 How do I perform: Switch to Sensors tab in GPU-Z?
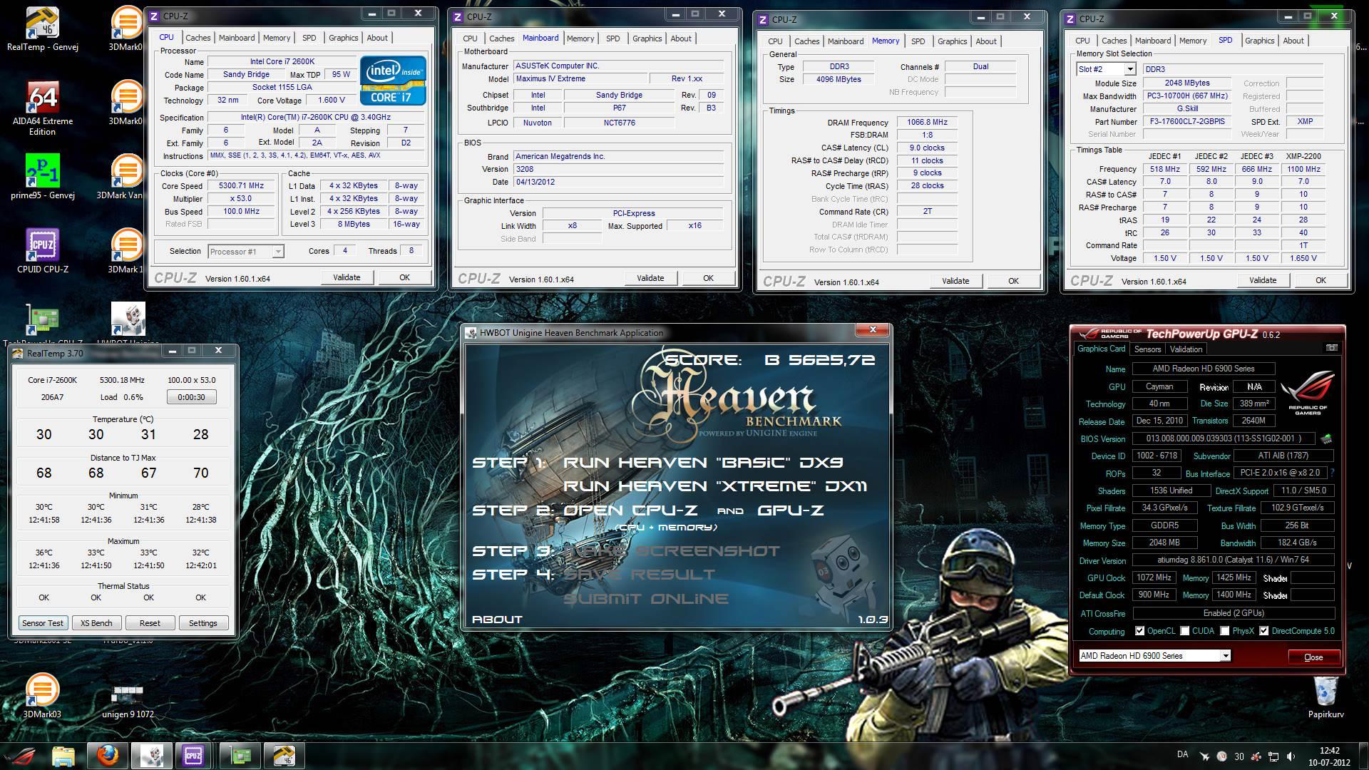[x=1147, y=349]
